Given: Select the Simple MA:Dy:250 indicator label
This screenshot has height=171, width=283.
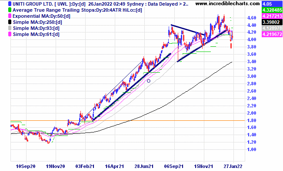Looking at the screenshot, I should (37, 22).
